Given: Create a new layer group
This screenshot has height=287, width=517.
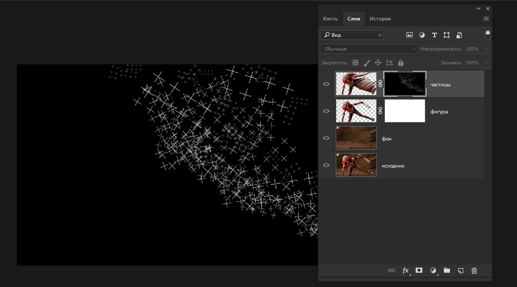Looking at the screenshot, I should click(x=447, y=270).
